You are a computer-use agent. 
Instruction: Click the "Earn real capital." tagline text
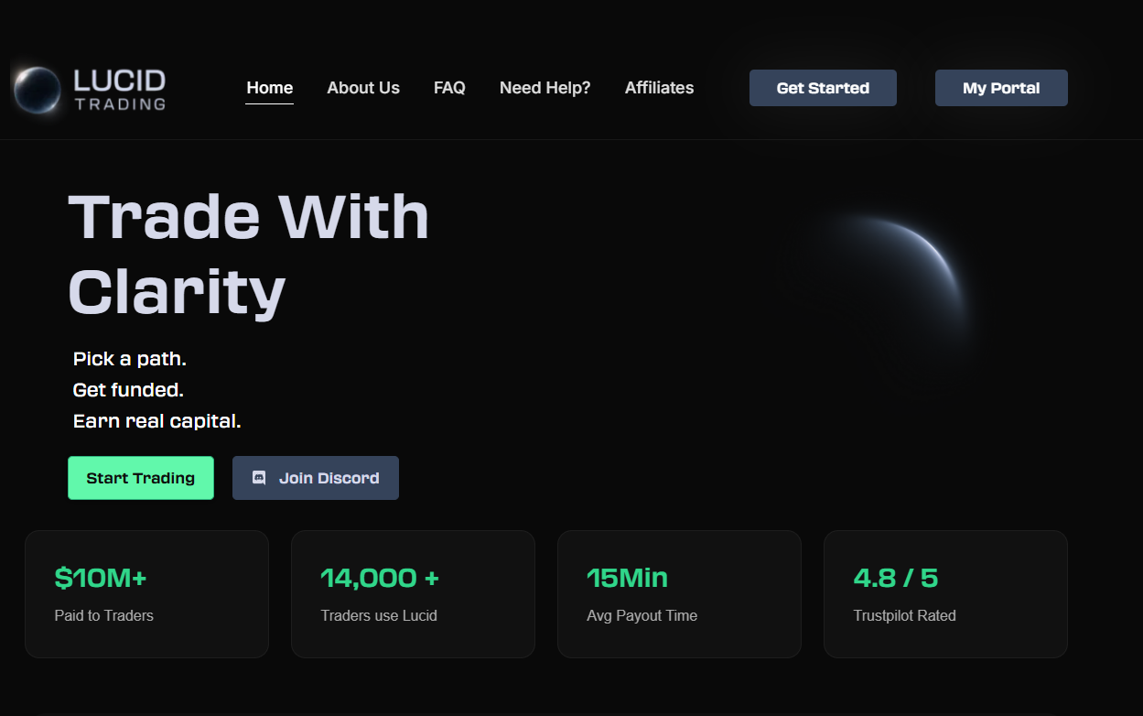tap(156, 421)
